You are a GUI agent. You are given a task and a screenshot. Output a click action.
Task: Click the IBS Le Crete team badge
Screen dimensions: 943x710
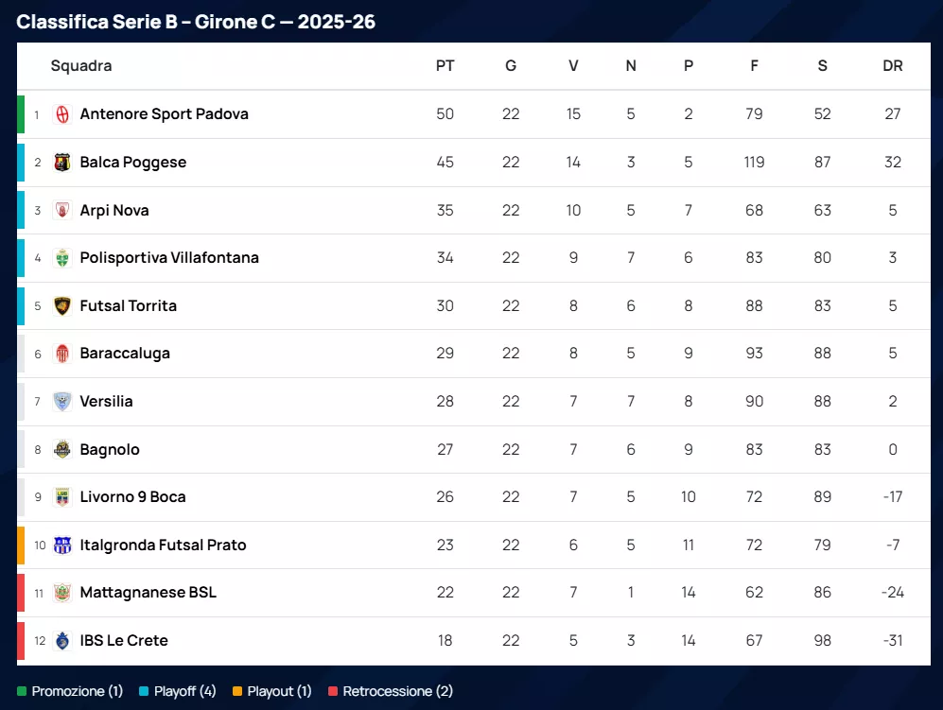[x=62, y=641]
